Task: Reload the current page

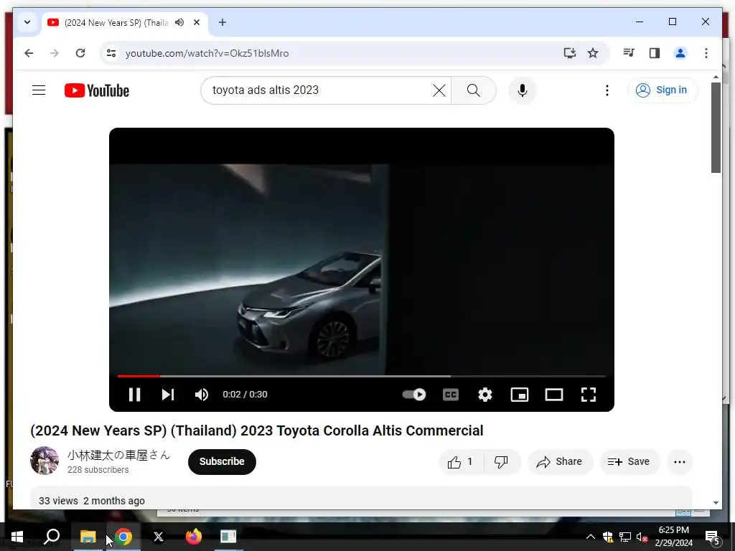Action: (80, 53)
